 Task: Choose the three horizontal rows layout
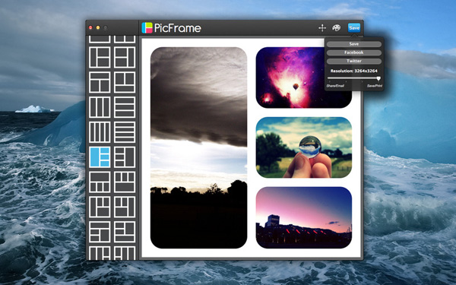(x=125, y=107)
